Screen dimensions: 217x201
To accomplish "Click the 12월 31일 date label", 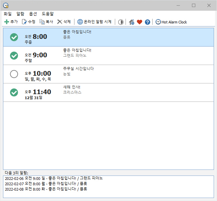I will [x=33, y=97].
